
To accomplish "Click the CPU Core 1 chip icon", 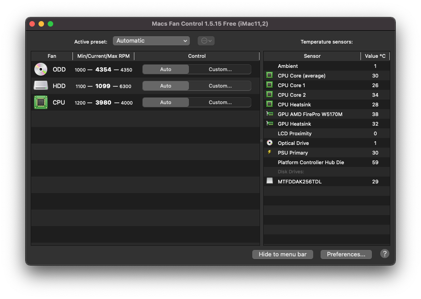I will (x=269, y=85).
